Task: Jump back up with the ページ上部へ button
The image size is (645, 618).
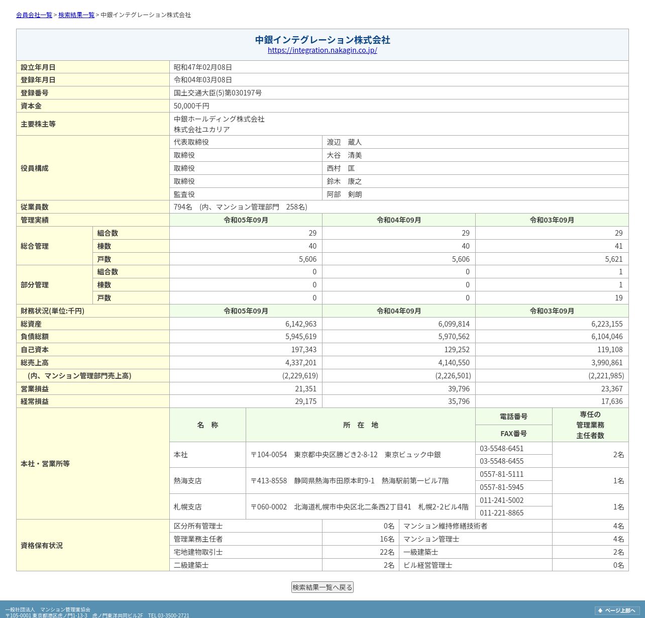Action: tap(617, 610)
